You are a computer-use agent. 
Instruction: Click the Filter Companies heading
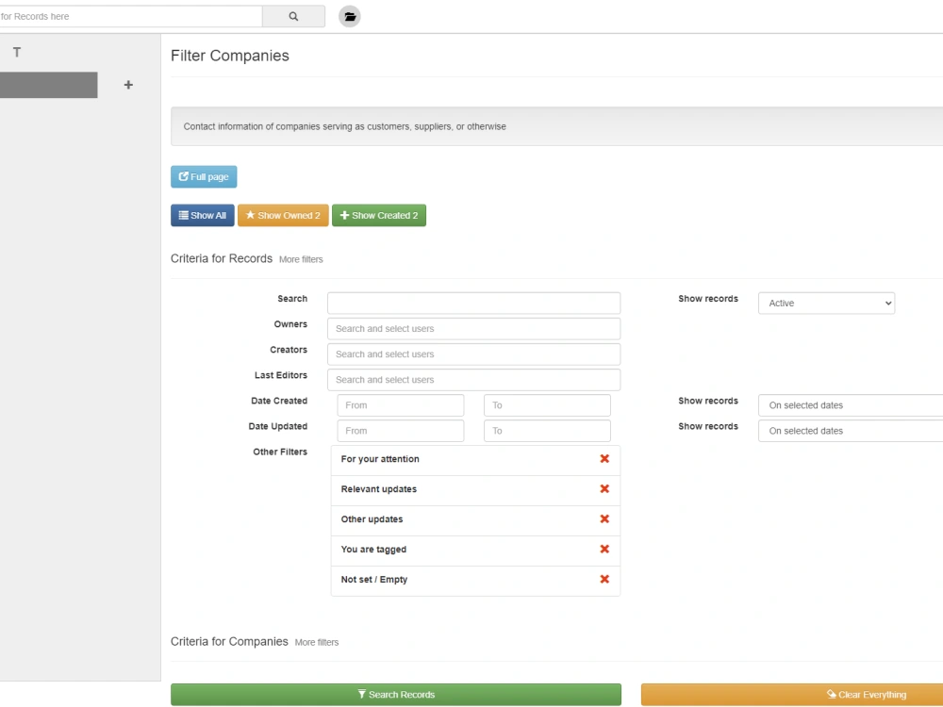point(230,56)
